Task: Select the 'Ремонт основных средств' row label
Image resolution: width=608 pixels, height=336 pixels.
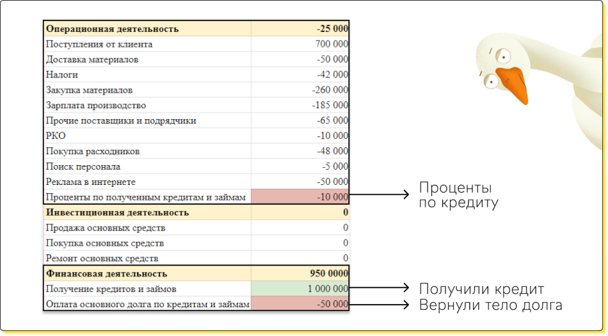Action: (x=102, y=259)
